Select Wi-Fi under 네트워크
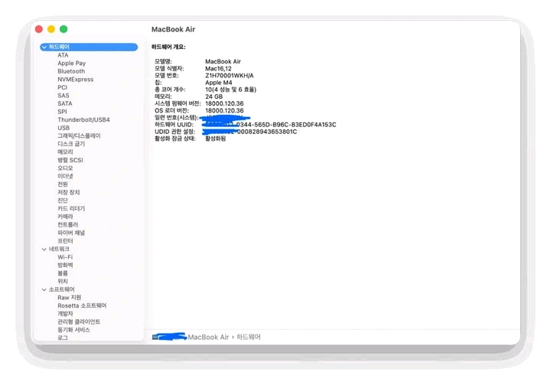Screen dimensions: 551x385 point(65,257)
